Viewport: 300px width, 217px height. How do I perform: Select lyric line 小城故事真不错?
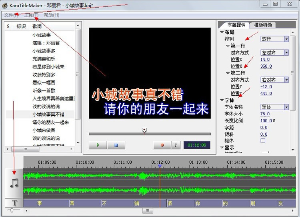click(48, 115)
